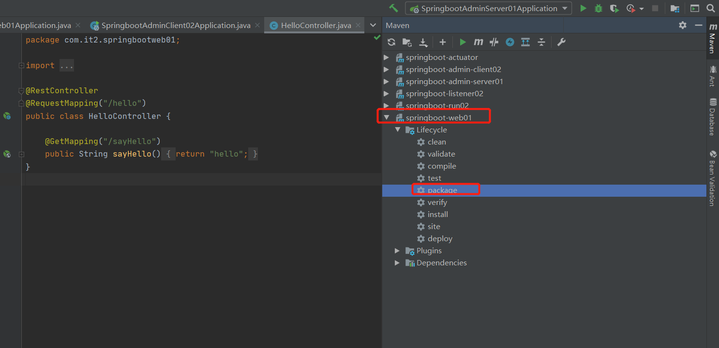This screenshot has height=348, width=719.
Task: Click Download Sources and Documentation icon
Action: [423, 43]
